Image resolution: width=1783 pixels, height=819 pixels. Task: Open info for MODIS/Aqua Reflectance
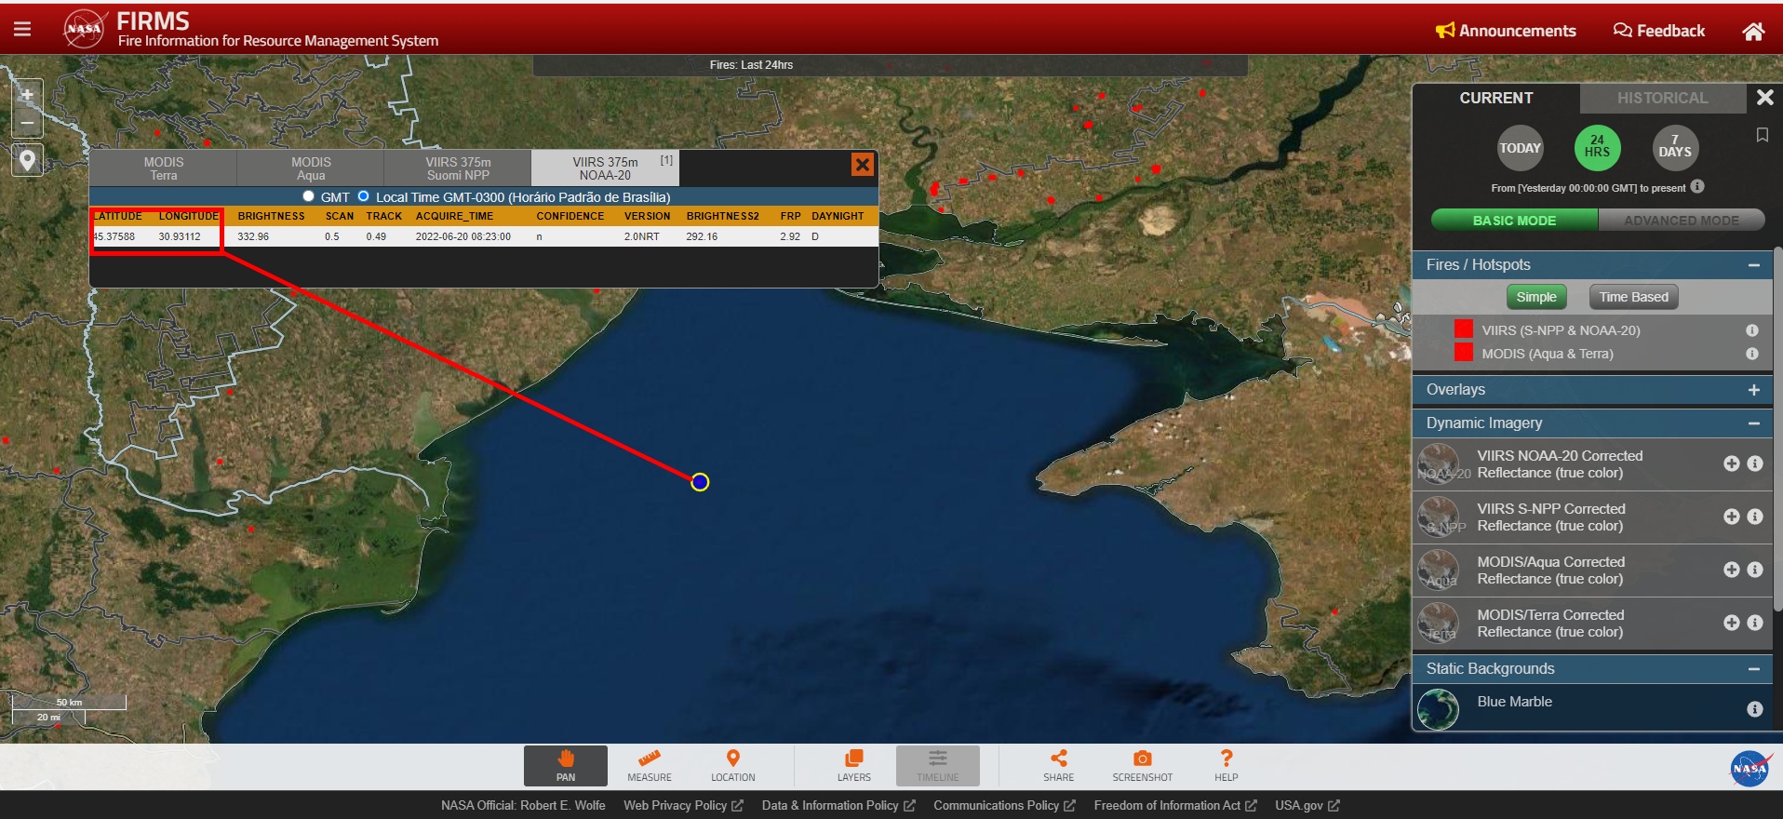tap(1755, 570)
